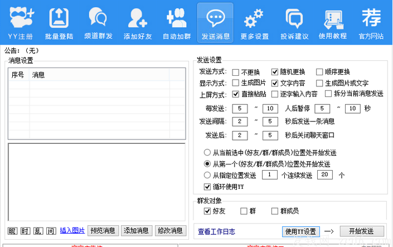
Task: Click the 发送后 minimum seconds field
Action: pos(240,135)
